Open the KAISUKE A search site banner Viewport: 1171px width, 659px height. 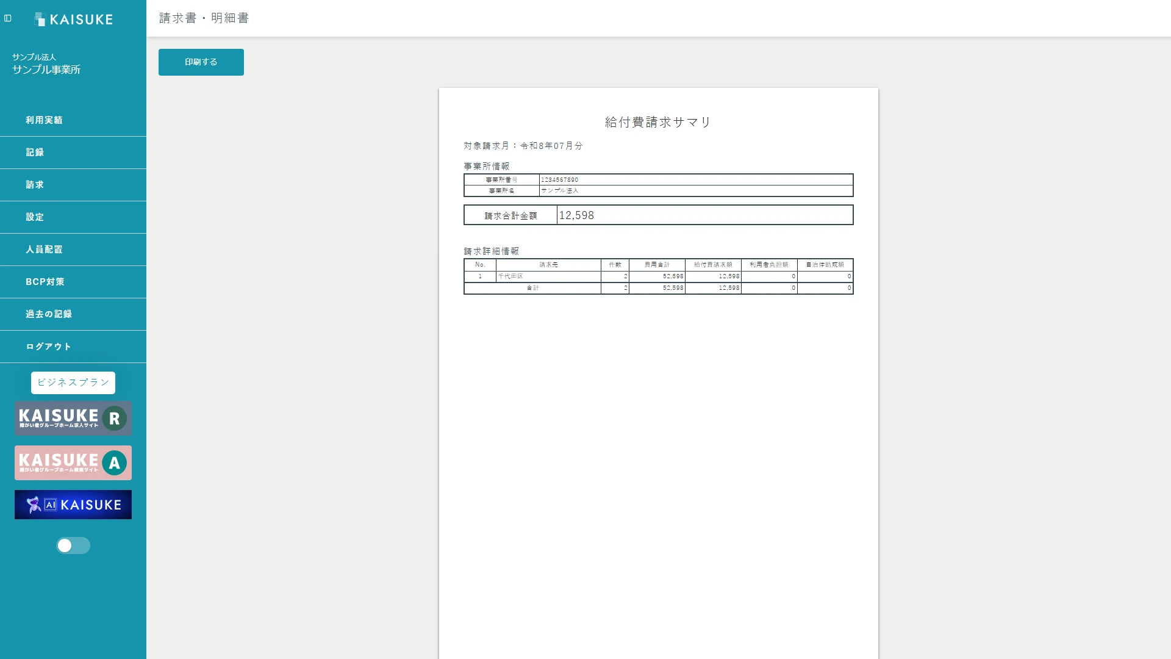tap(73, 463)
